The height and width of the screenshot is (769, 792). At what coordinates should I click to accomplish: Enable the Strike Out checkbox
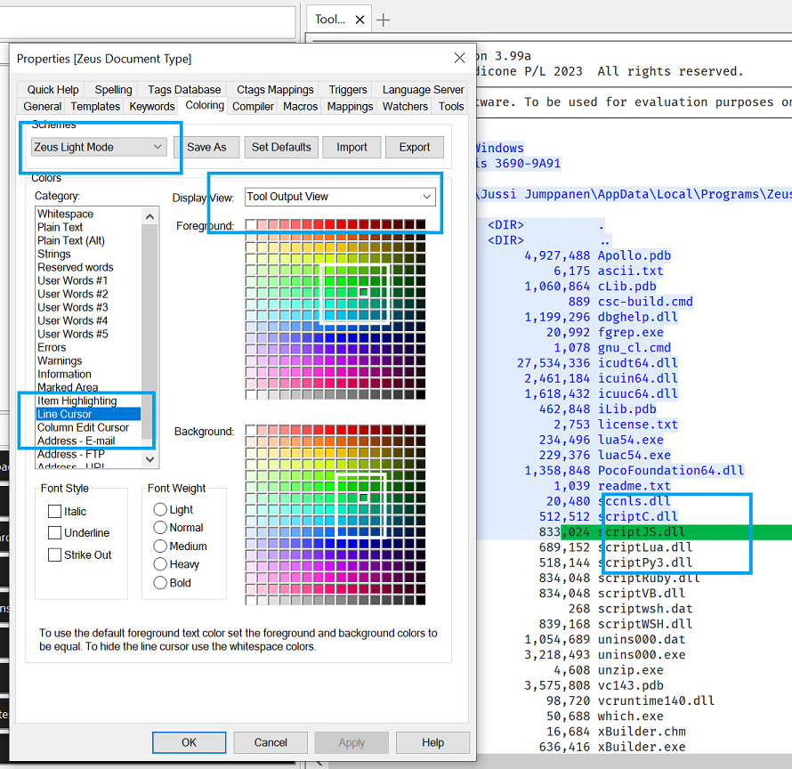pos(54,554)
